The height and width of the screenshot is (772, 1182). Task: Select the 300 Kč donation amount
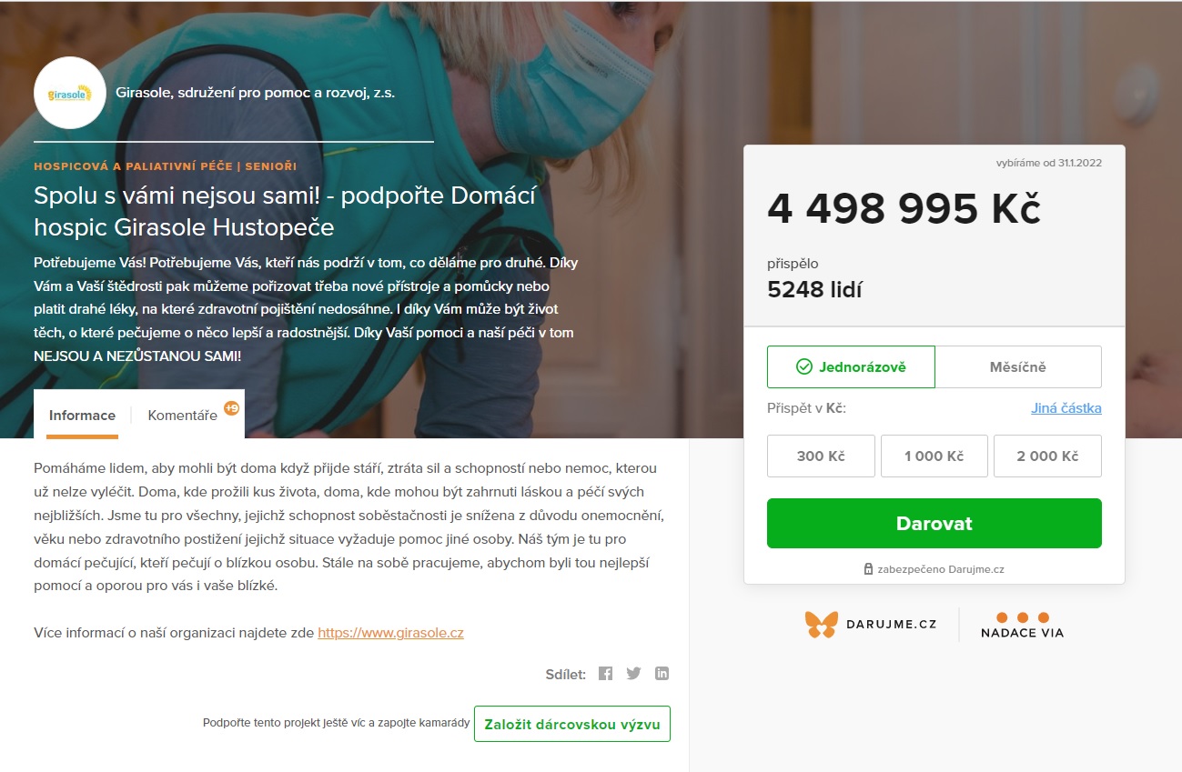click(x=821, y=456)
